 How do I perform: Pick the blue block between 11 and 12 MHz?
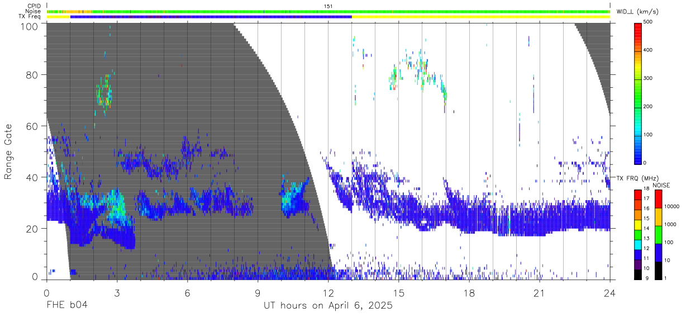[x=639, y=255]
